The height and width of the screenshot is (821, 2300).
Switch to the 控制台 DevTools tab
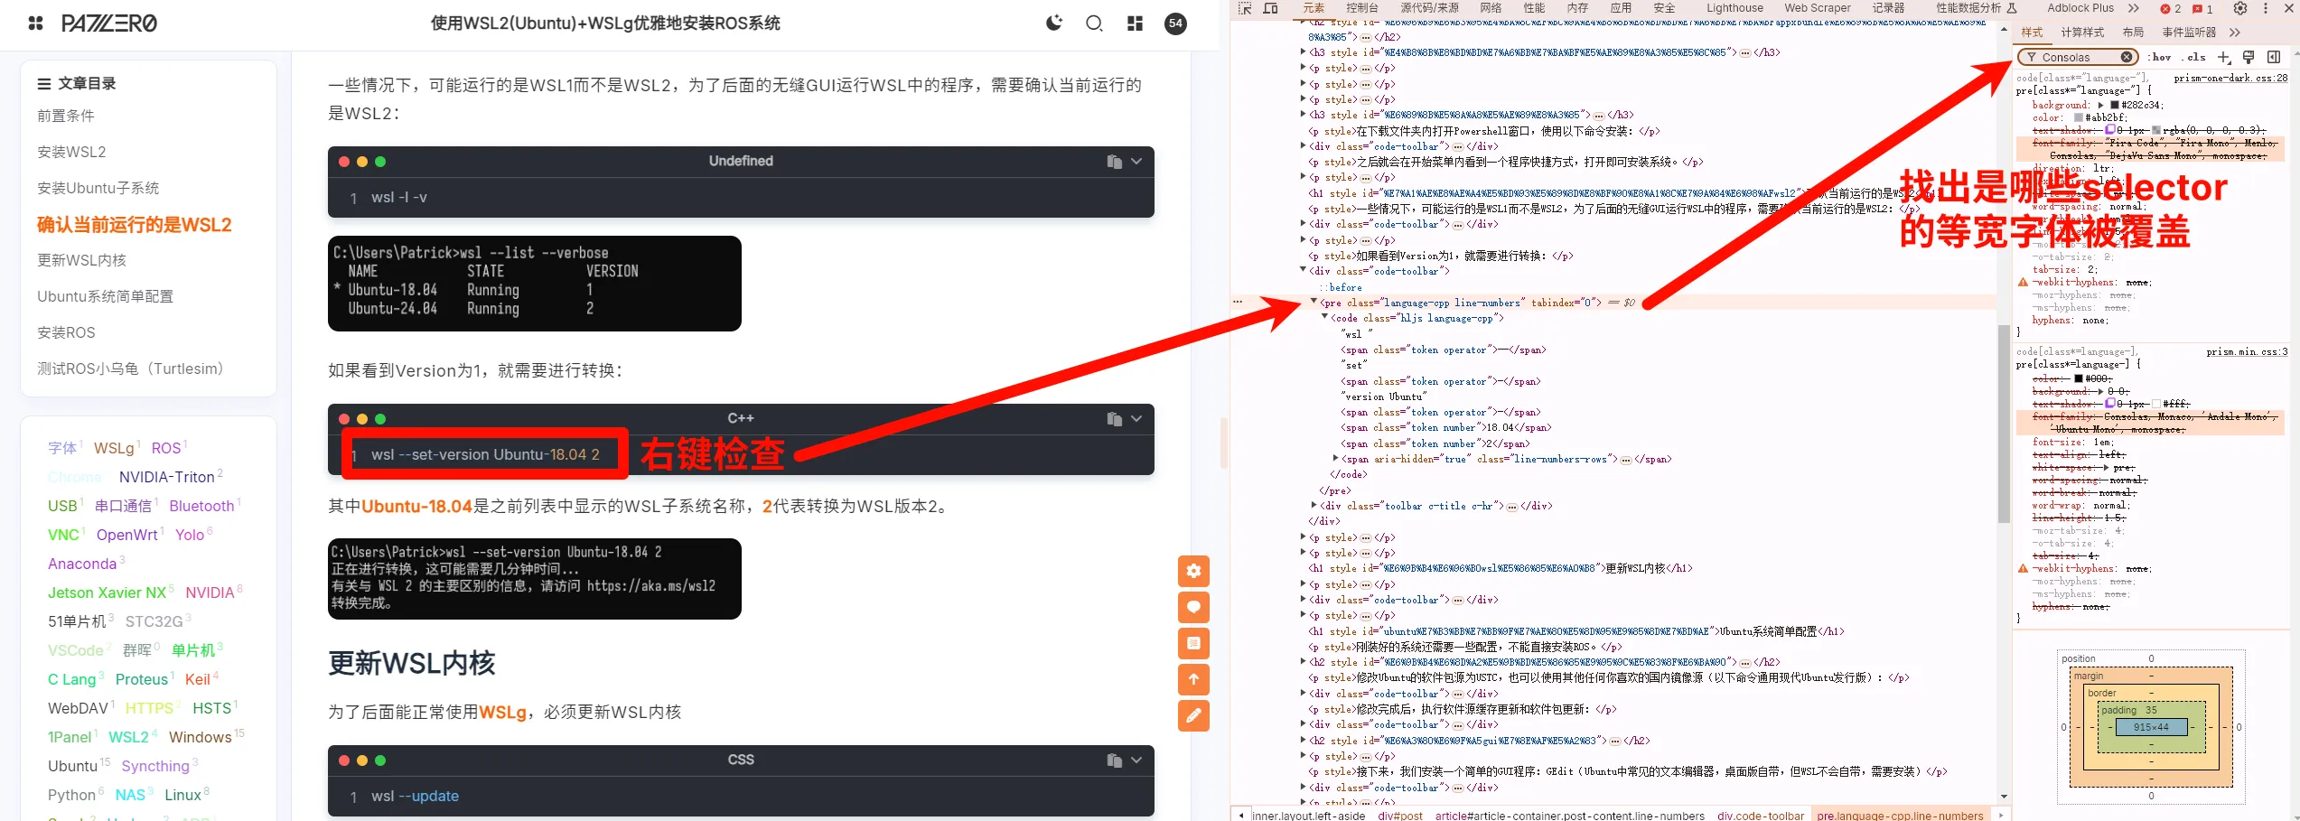pyautogui.click(x=1362, y=8)
